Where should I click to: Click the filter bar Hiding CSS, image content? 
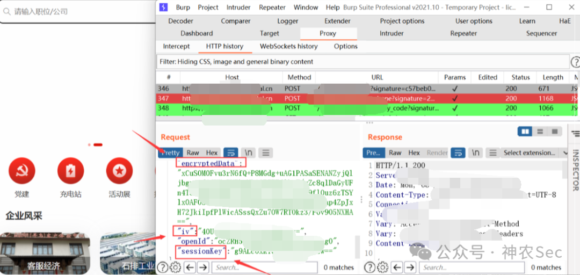[x=363, y=62]
